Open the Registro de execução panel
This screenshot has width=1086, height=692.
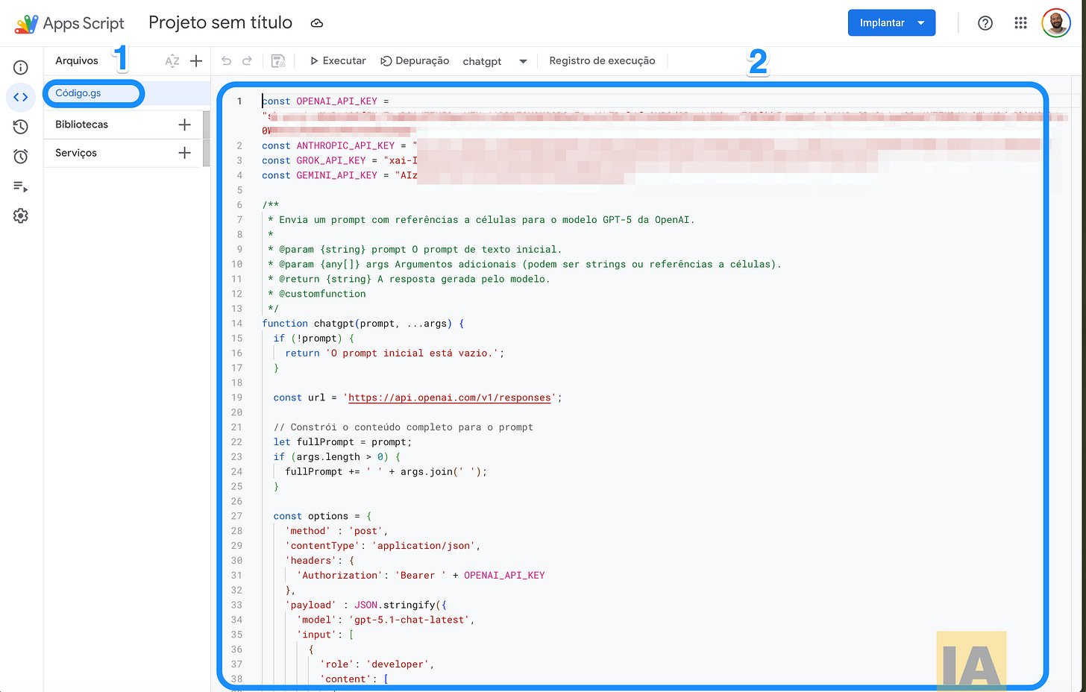click(x=601, y=60)
